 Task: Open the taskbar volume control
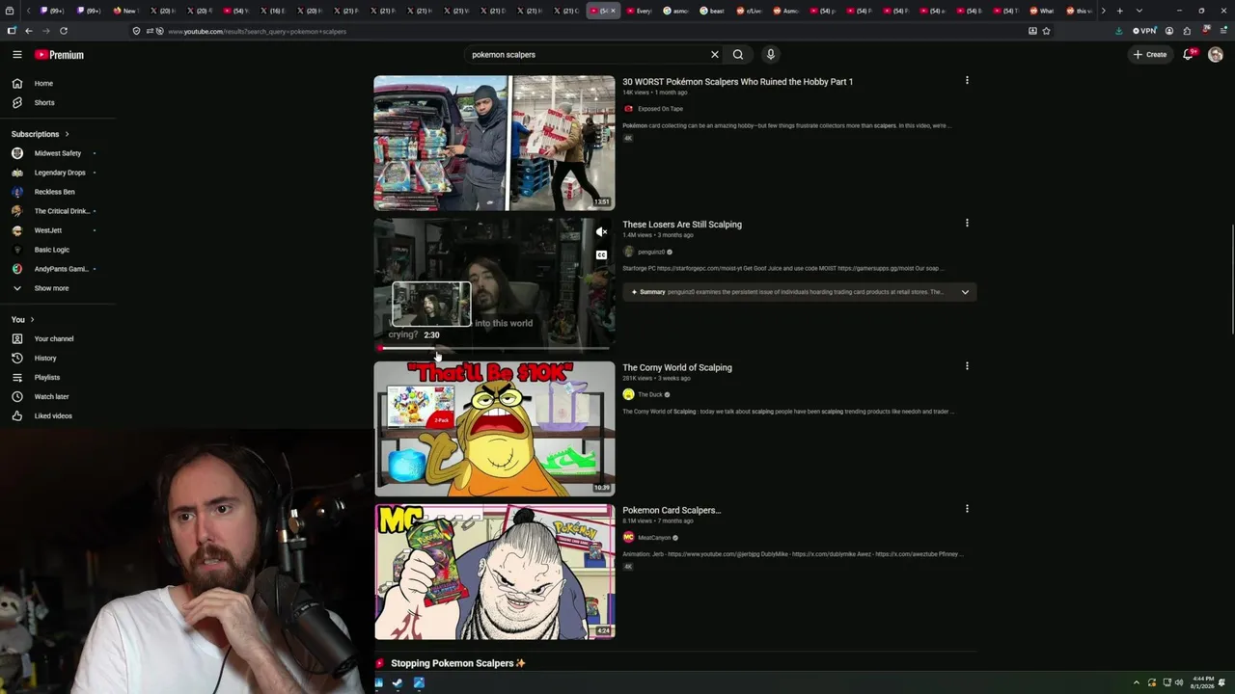[1179, 682]
